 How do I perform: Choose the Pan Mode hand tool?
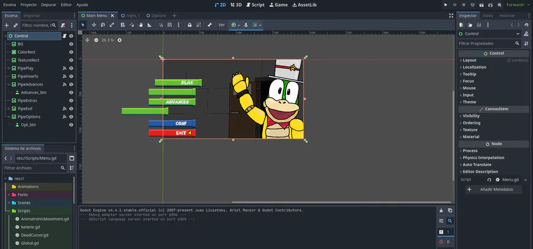coord(141,25)
